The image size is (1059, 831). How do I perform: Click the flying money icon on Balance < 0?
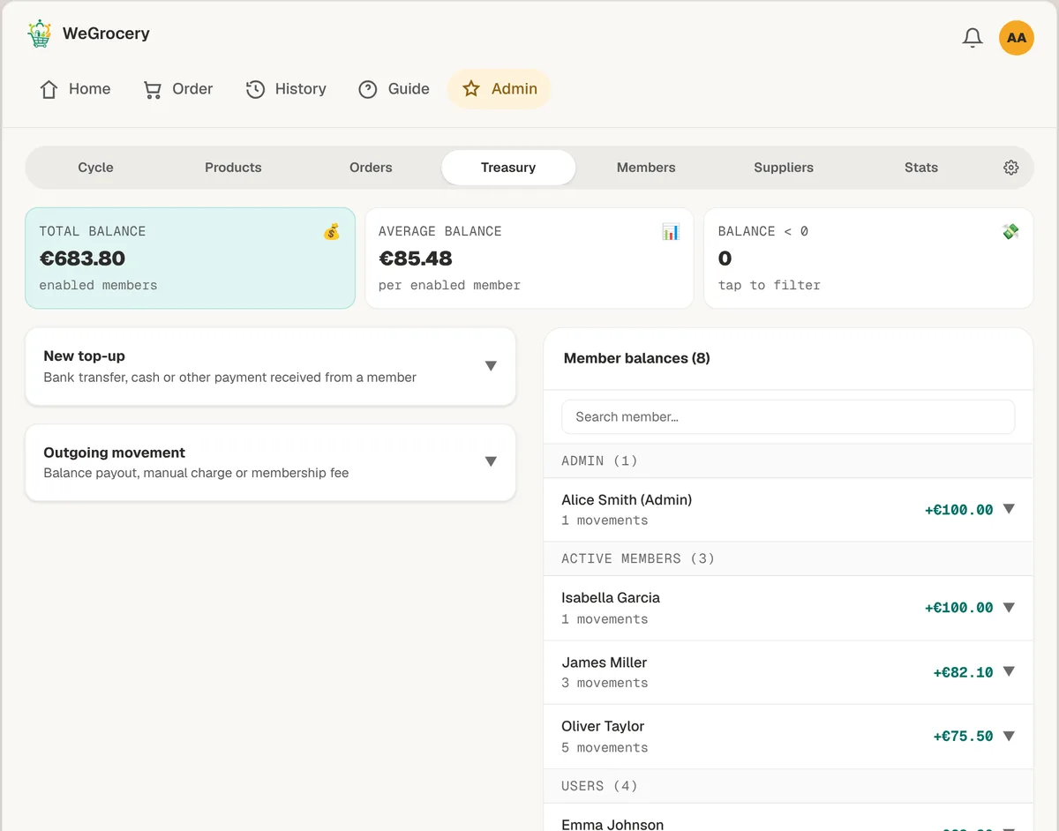pos(1010,232)
